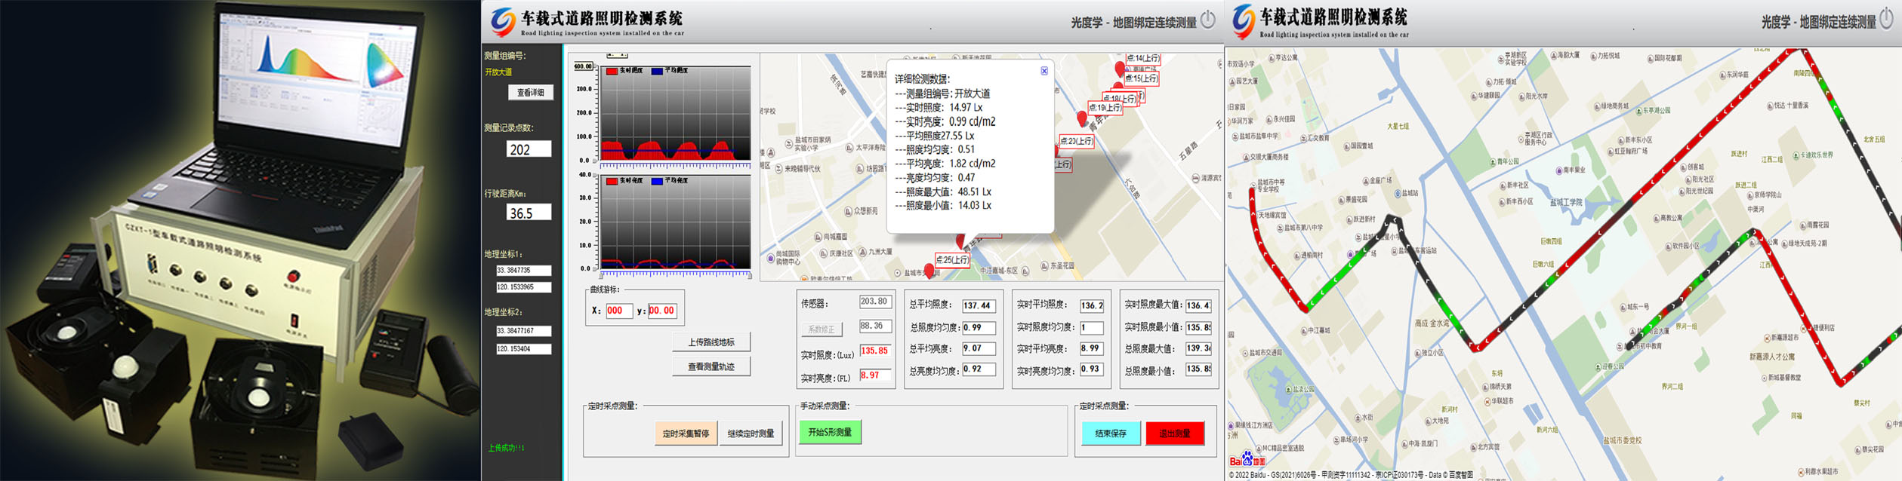Image resolution: width=1902 pixels, height=481 pixels.
Task: Click the power icon in middle panel header
Action: pyautogui.click(x=1208, y=20)
